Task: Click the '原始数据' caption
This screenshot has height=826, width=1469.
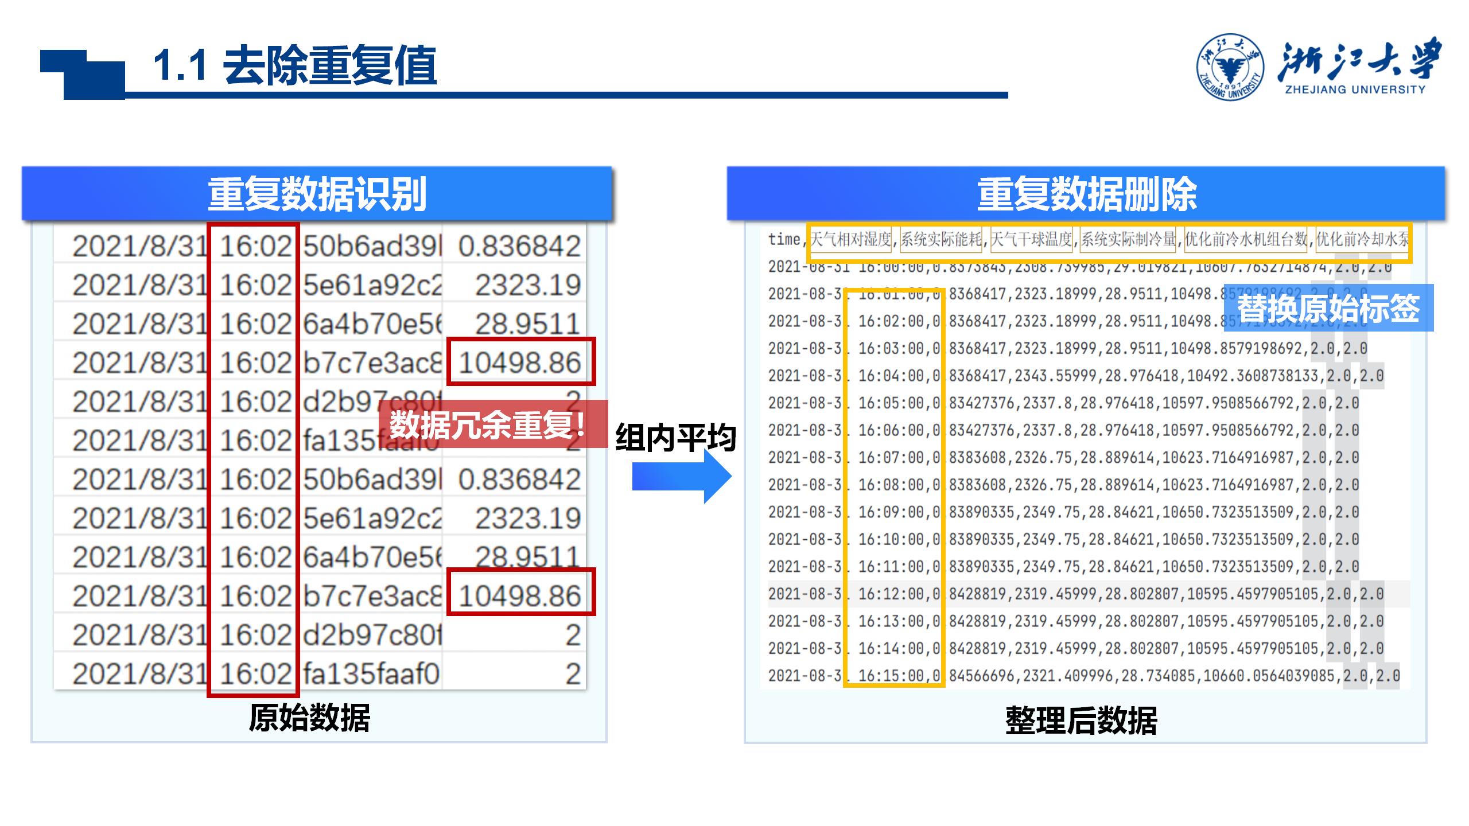Action: 309,718
